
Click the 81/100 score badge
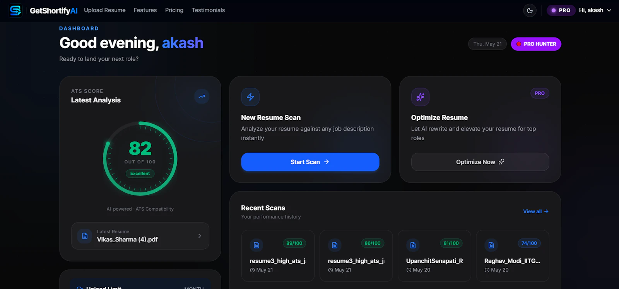pos(451,243)
